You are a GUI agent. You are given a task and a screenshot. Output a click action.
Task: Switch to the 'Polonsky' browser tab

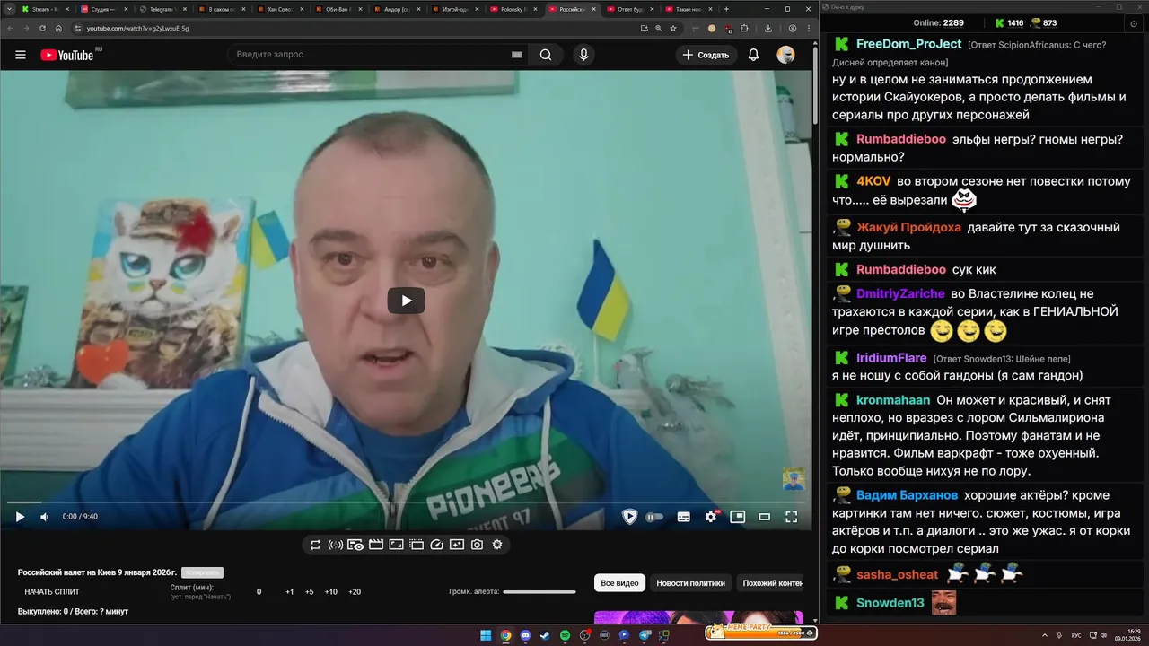(x=513, y=9)
